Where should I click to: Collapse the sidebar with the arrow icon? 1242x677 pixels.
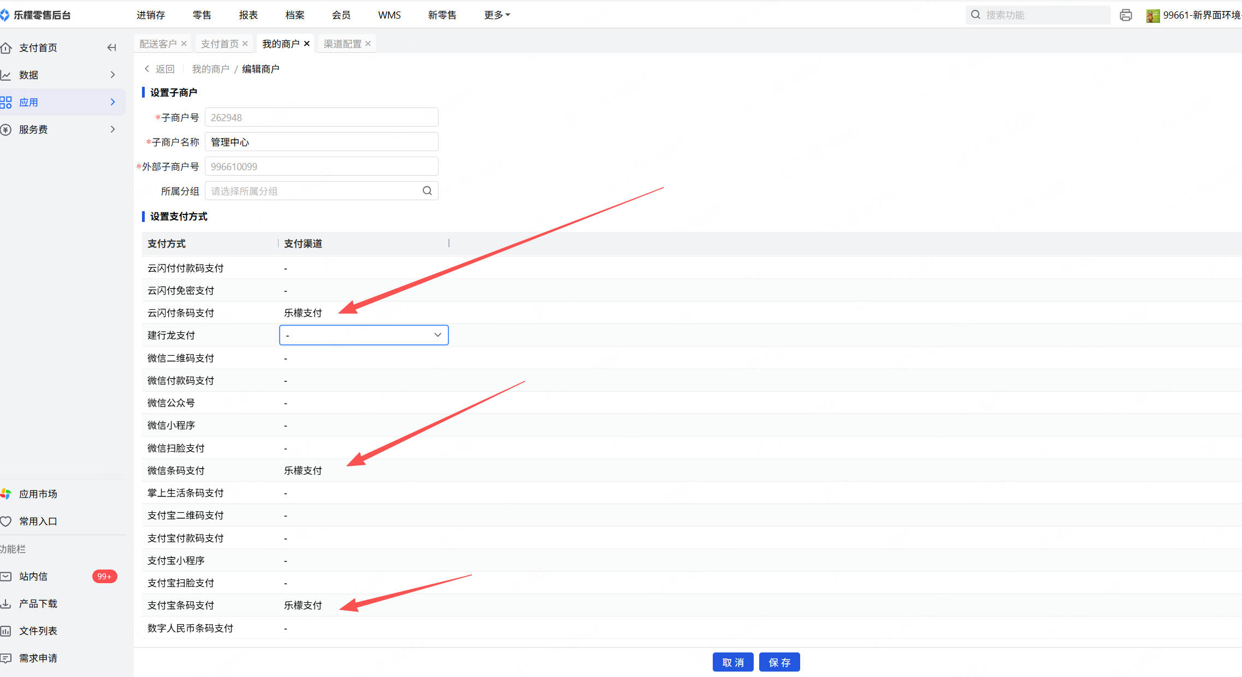pos(111,48)
